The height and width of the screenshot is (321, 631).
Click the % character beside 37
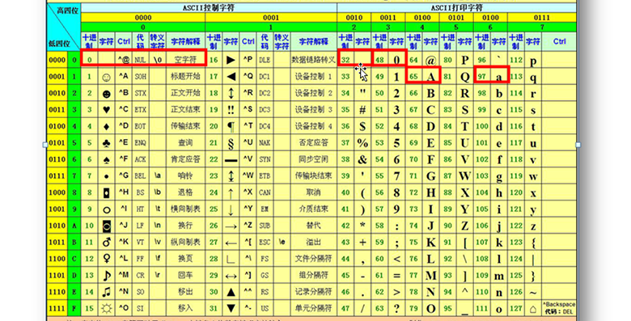(362, 143)
